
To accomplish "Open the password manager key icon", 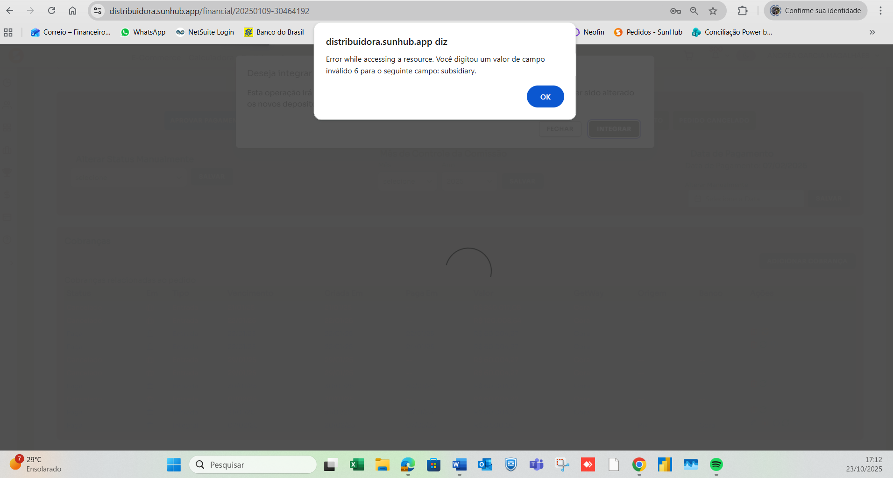I will click(675, 11).
